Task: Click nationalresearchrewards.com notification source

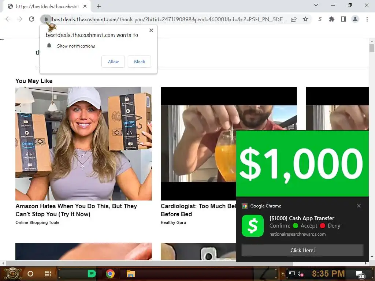Action: click(x=297, y=234)
